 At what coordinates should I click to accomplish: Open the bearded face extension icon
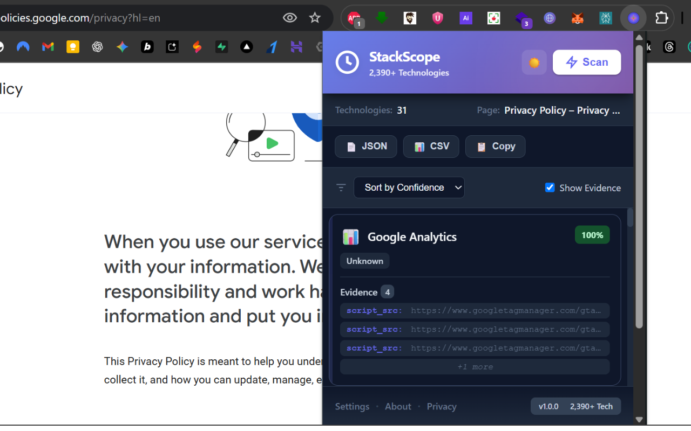point(410,18)
